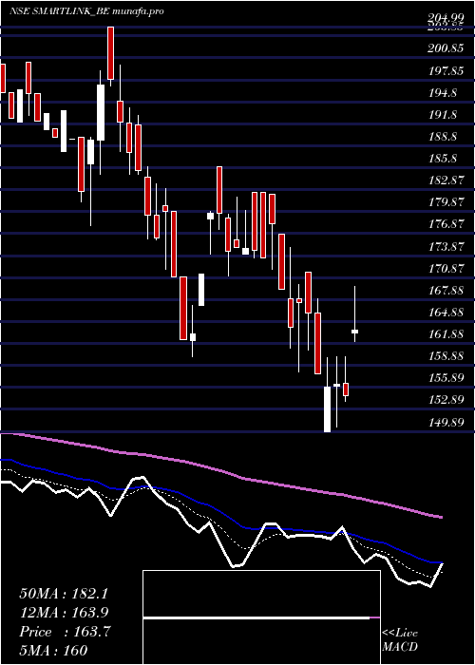
Task: Select the last white candlestick near 161.88
Action: (354, 332)
